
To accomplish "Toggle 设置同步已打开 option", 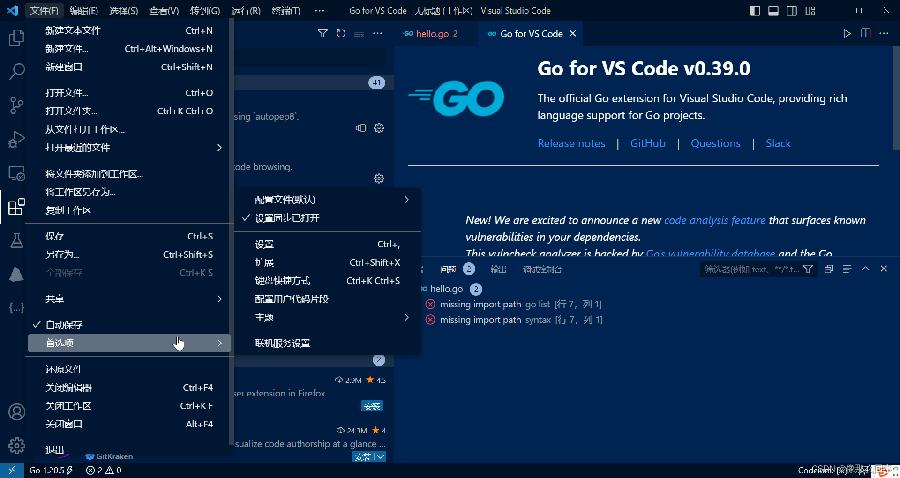I will [x=287, y=218].
